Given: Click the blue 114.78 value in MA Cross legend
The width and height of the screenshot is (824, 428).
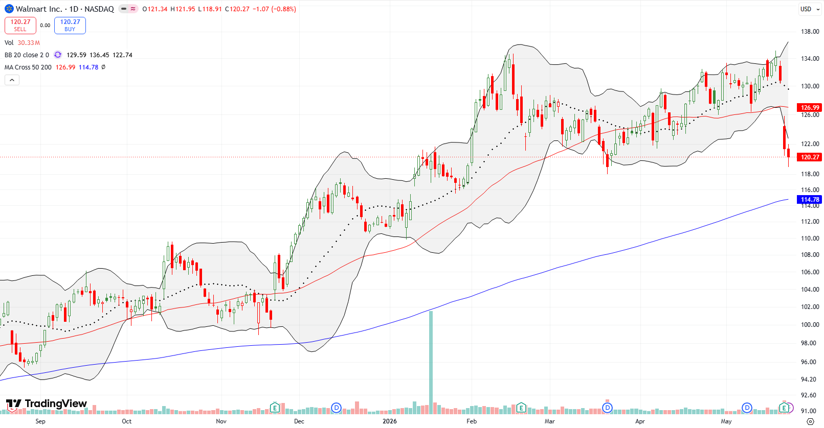Looking at the screenshot, I should 88,67.
